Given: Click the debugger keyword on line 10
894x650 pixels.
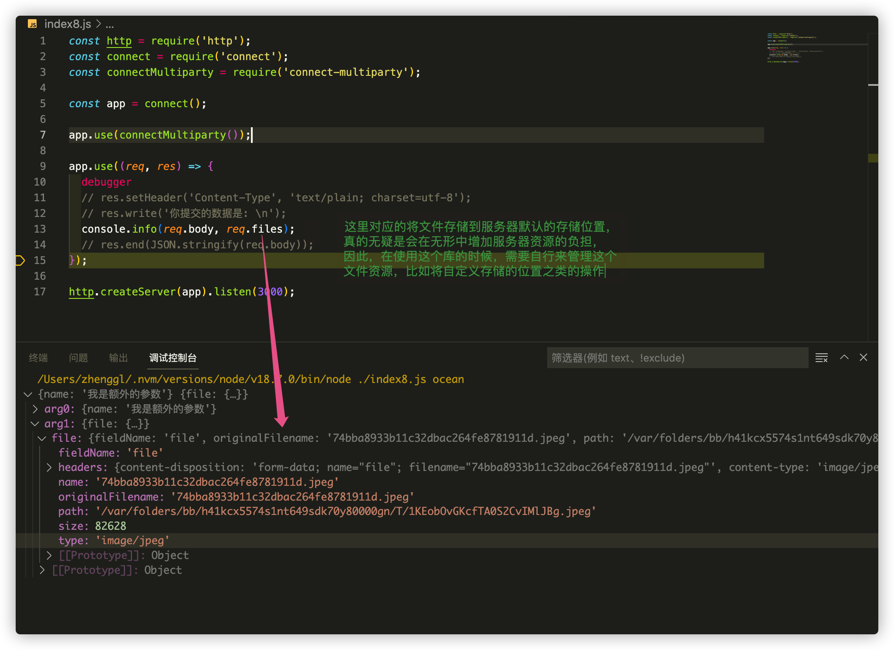Looking at the screenshot, I should tap(106, 182).
